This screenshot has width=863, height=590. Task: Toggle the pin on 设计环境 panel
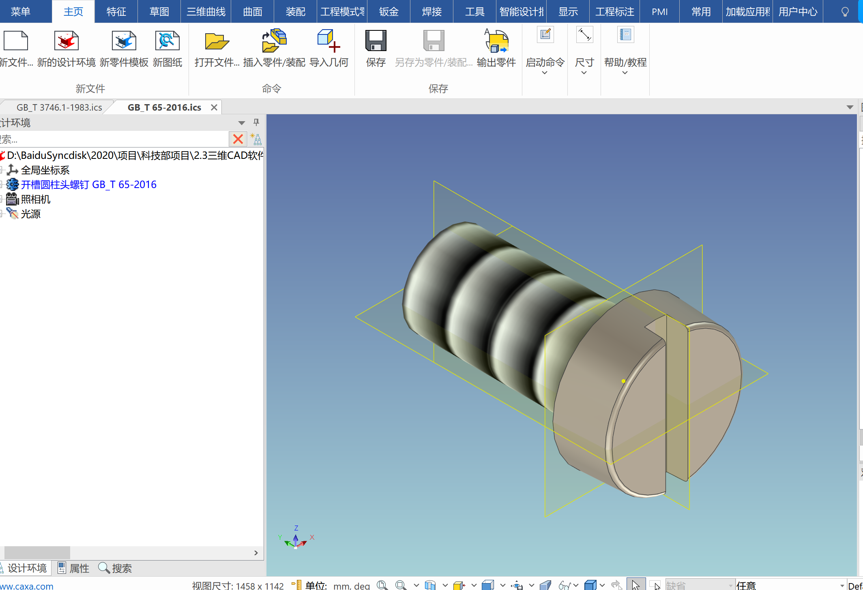256,122
